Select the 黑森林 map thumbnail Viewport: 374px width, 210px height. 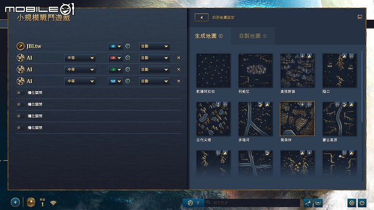tap(298, 119)
